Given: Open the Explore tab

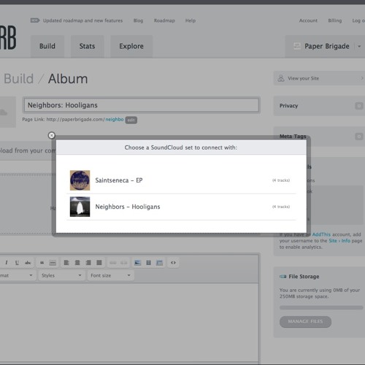Looking at the screenshot, I should click(x=131, y=46).
